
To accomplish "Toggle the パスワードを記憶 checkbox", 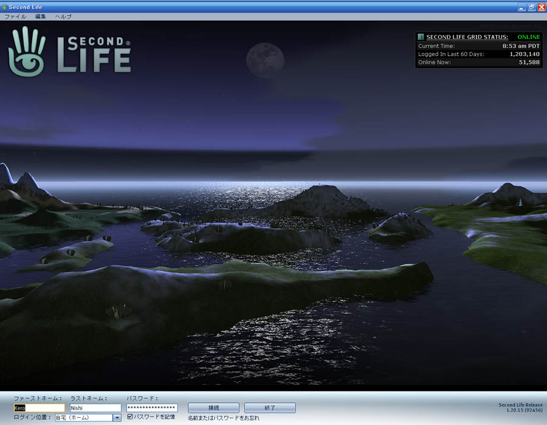I will [x=130, y=416].
